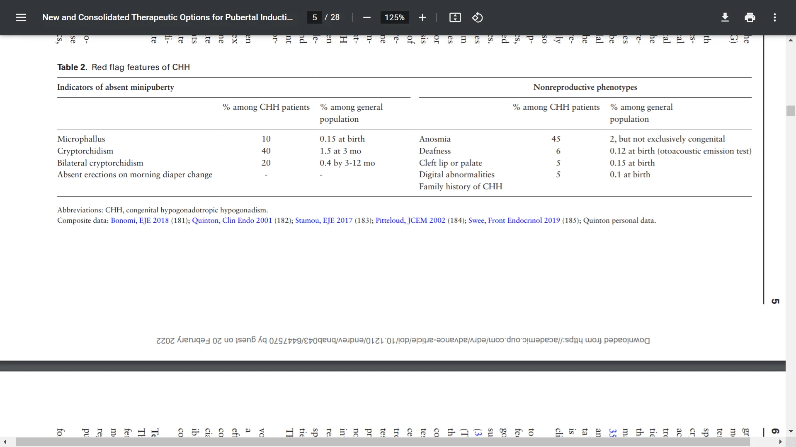
Task: Download the PDF file
Action: coord(725,17)
